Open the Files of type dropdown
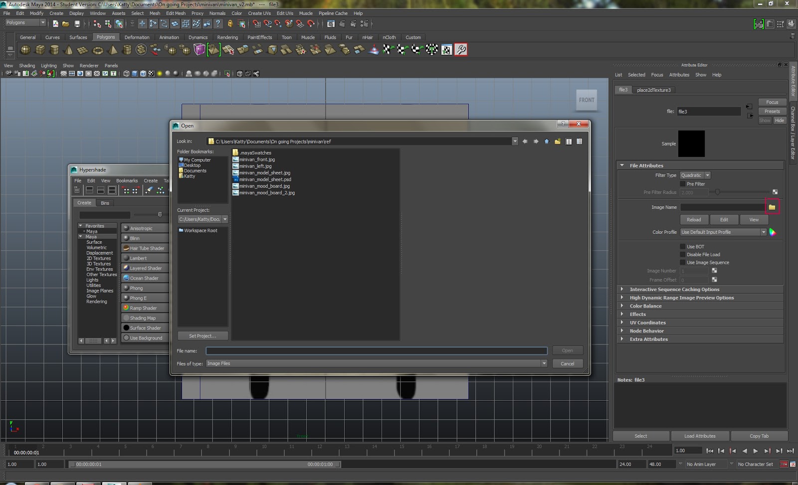 [377, 363]
